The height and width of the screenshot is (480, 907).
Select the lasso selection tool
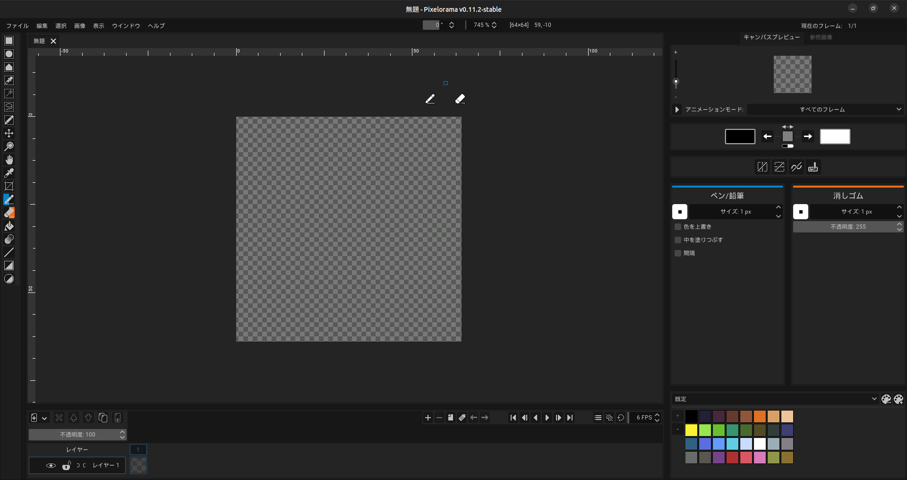coord(9,106)
